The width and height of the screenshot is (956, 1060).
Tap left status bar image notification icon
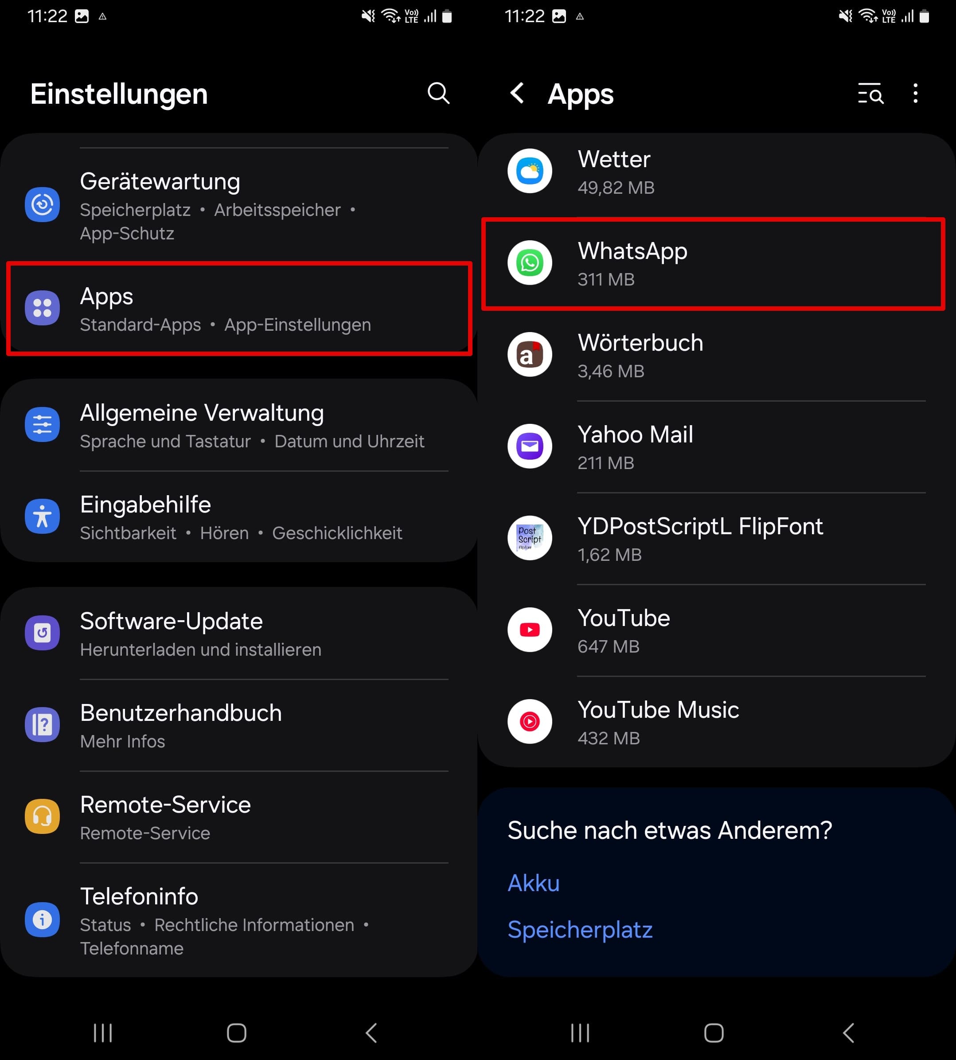[x=82, y=16]
